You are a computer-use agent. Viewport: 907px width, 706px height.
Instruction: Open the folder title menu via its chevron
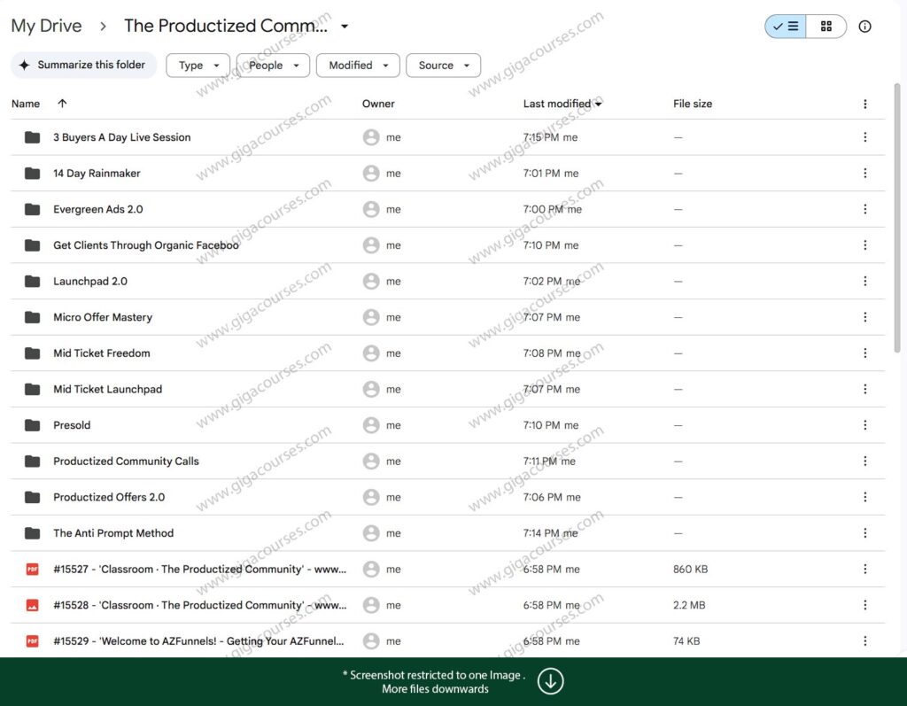344,27
